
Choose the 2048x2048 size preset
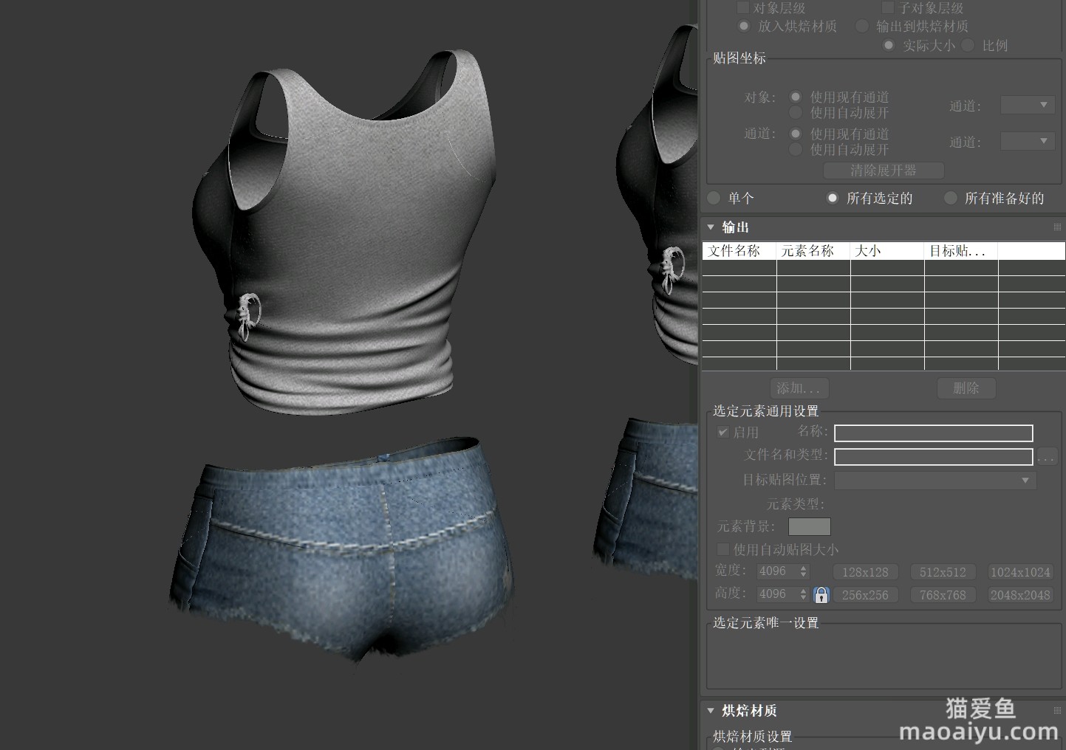[1020, 595]
